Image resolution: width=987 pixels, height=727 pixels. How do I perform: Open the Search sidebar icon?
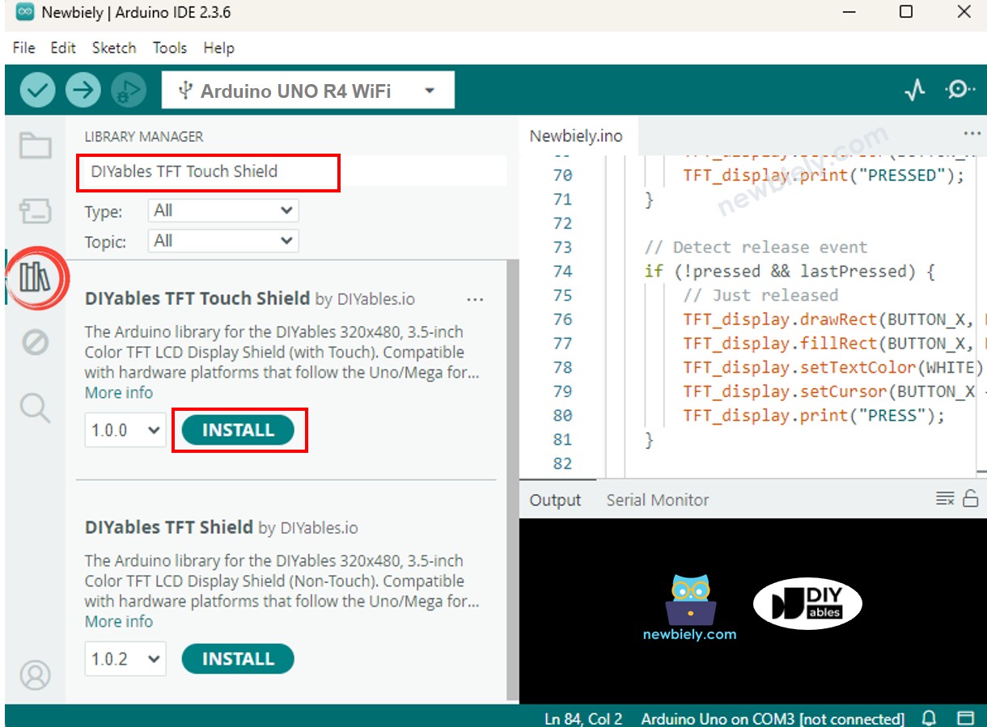click(36, 408)
